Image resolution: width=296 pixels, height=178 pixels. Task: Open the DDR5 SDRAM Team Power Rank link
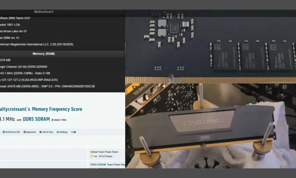(x=108, y=165)
